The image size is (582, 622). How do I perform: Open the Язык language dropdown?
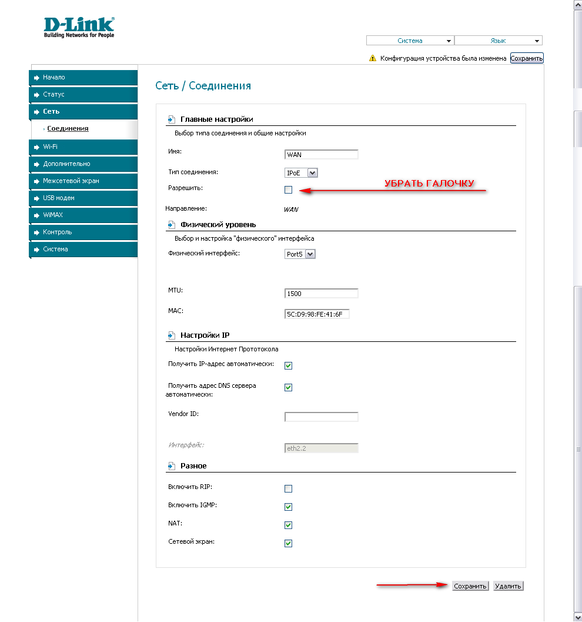coord(499,41)
